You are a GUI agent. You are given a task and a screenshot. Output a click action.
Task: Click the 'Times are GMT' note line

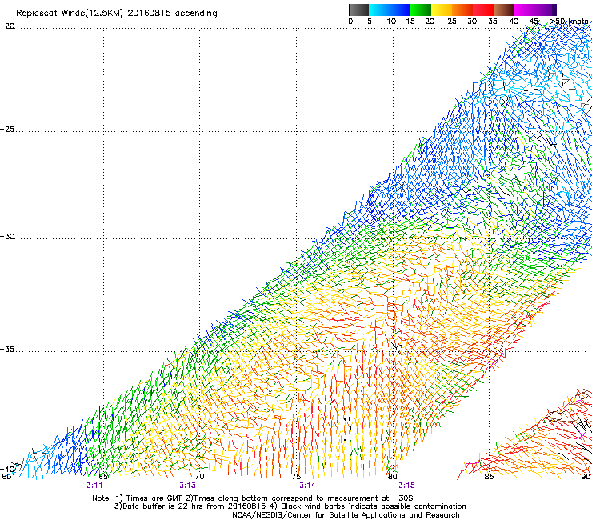click(253, 498)
